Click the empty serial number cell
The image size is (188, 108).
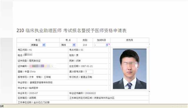[x=130, y=45]
